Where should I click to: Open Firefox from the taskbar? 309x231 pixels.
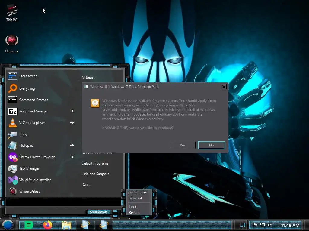(47, 225)
